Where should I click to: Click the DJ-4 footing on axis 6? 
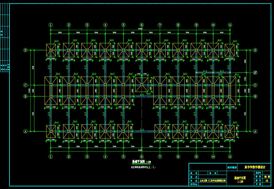click(142, 84)
